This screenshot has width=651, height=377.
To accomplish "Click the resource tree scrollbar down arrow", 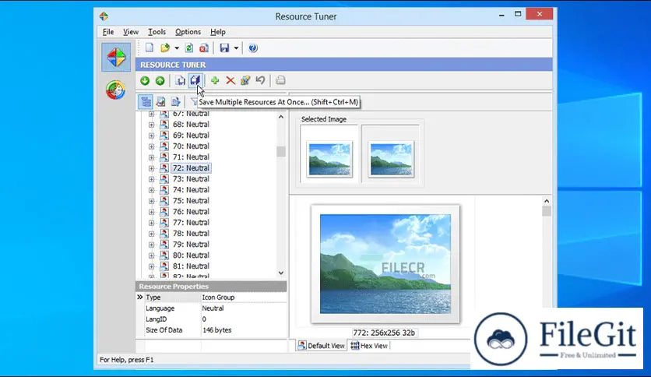I will pyautogui.click(x=281, y=273).
